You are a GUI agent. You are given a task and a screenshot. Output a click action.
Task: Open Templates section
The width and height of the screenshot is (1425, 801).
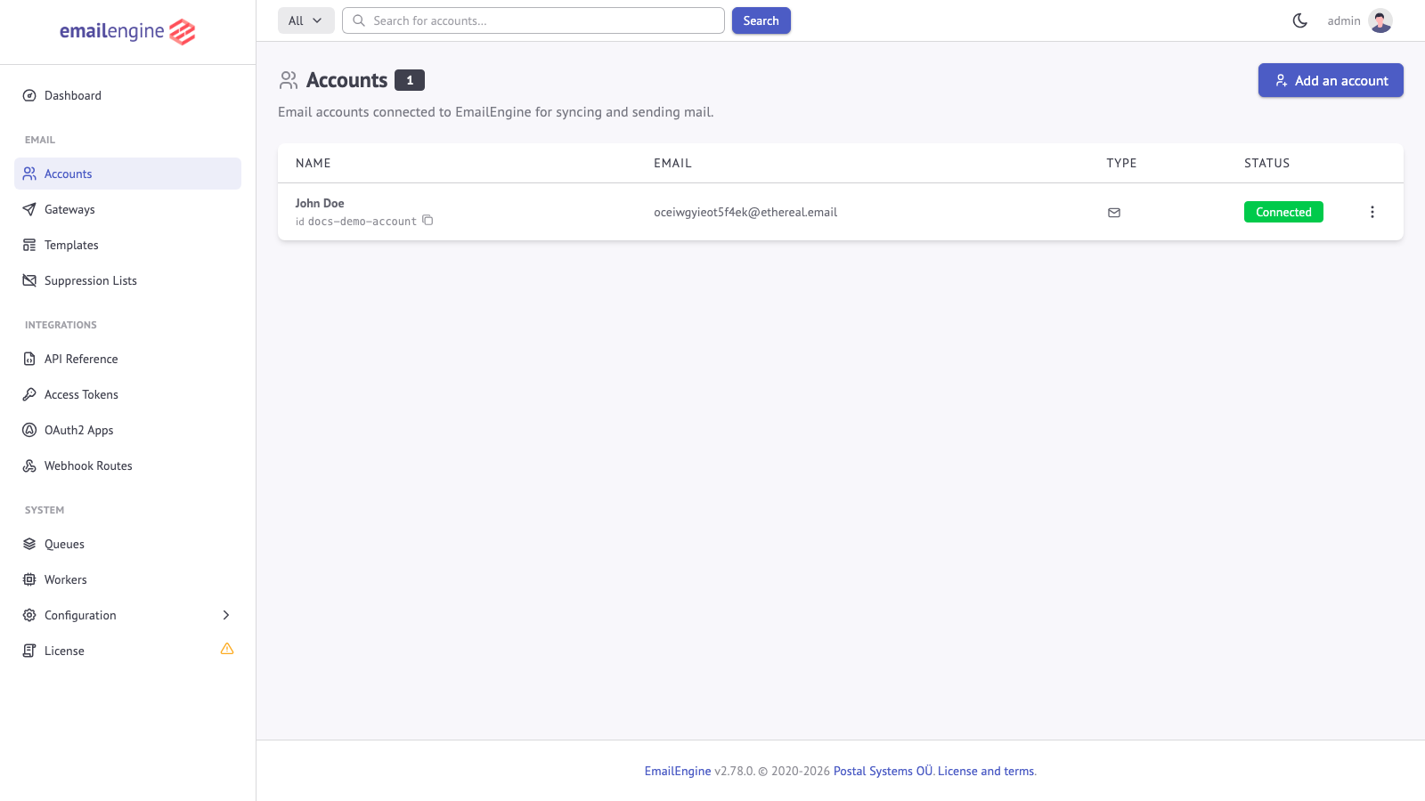click(x=127, y=245)
